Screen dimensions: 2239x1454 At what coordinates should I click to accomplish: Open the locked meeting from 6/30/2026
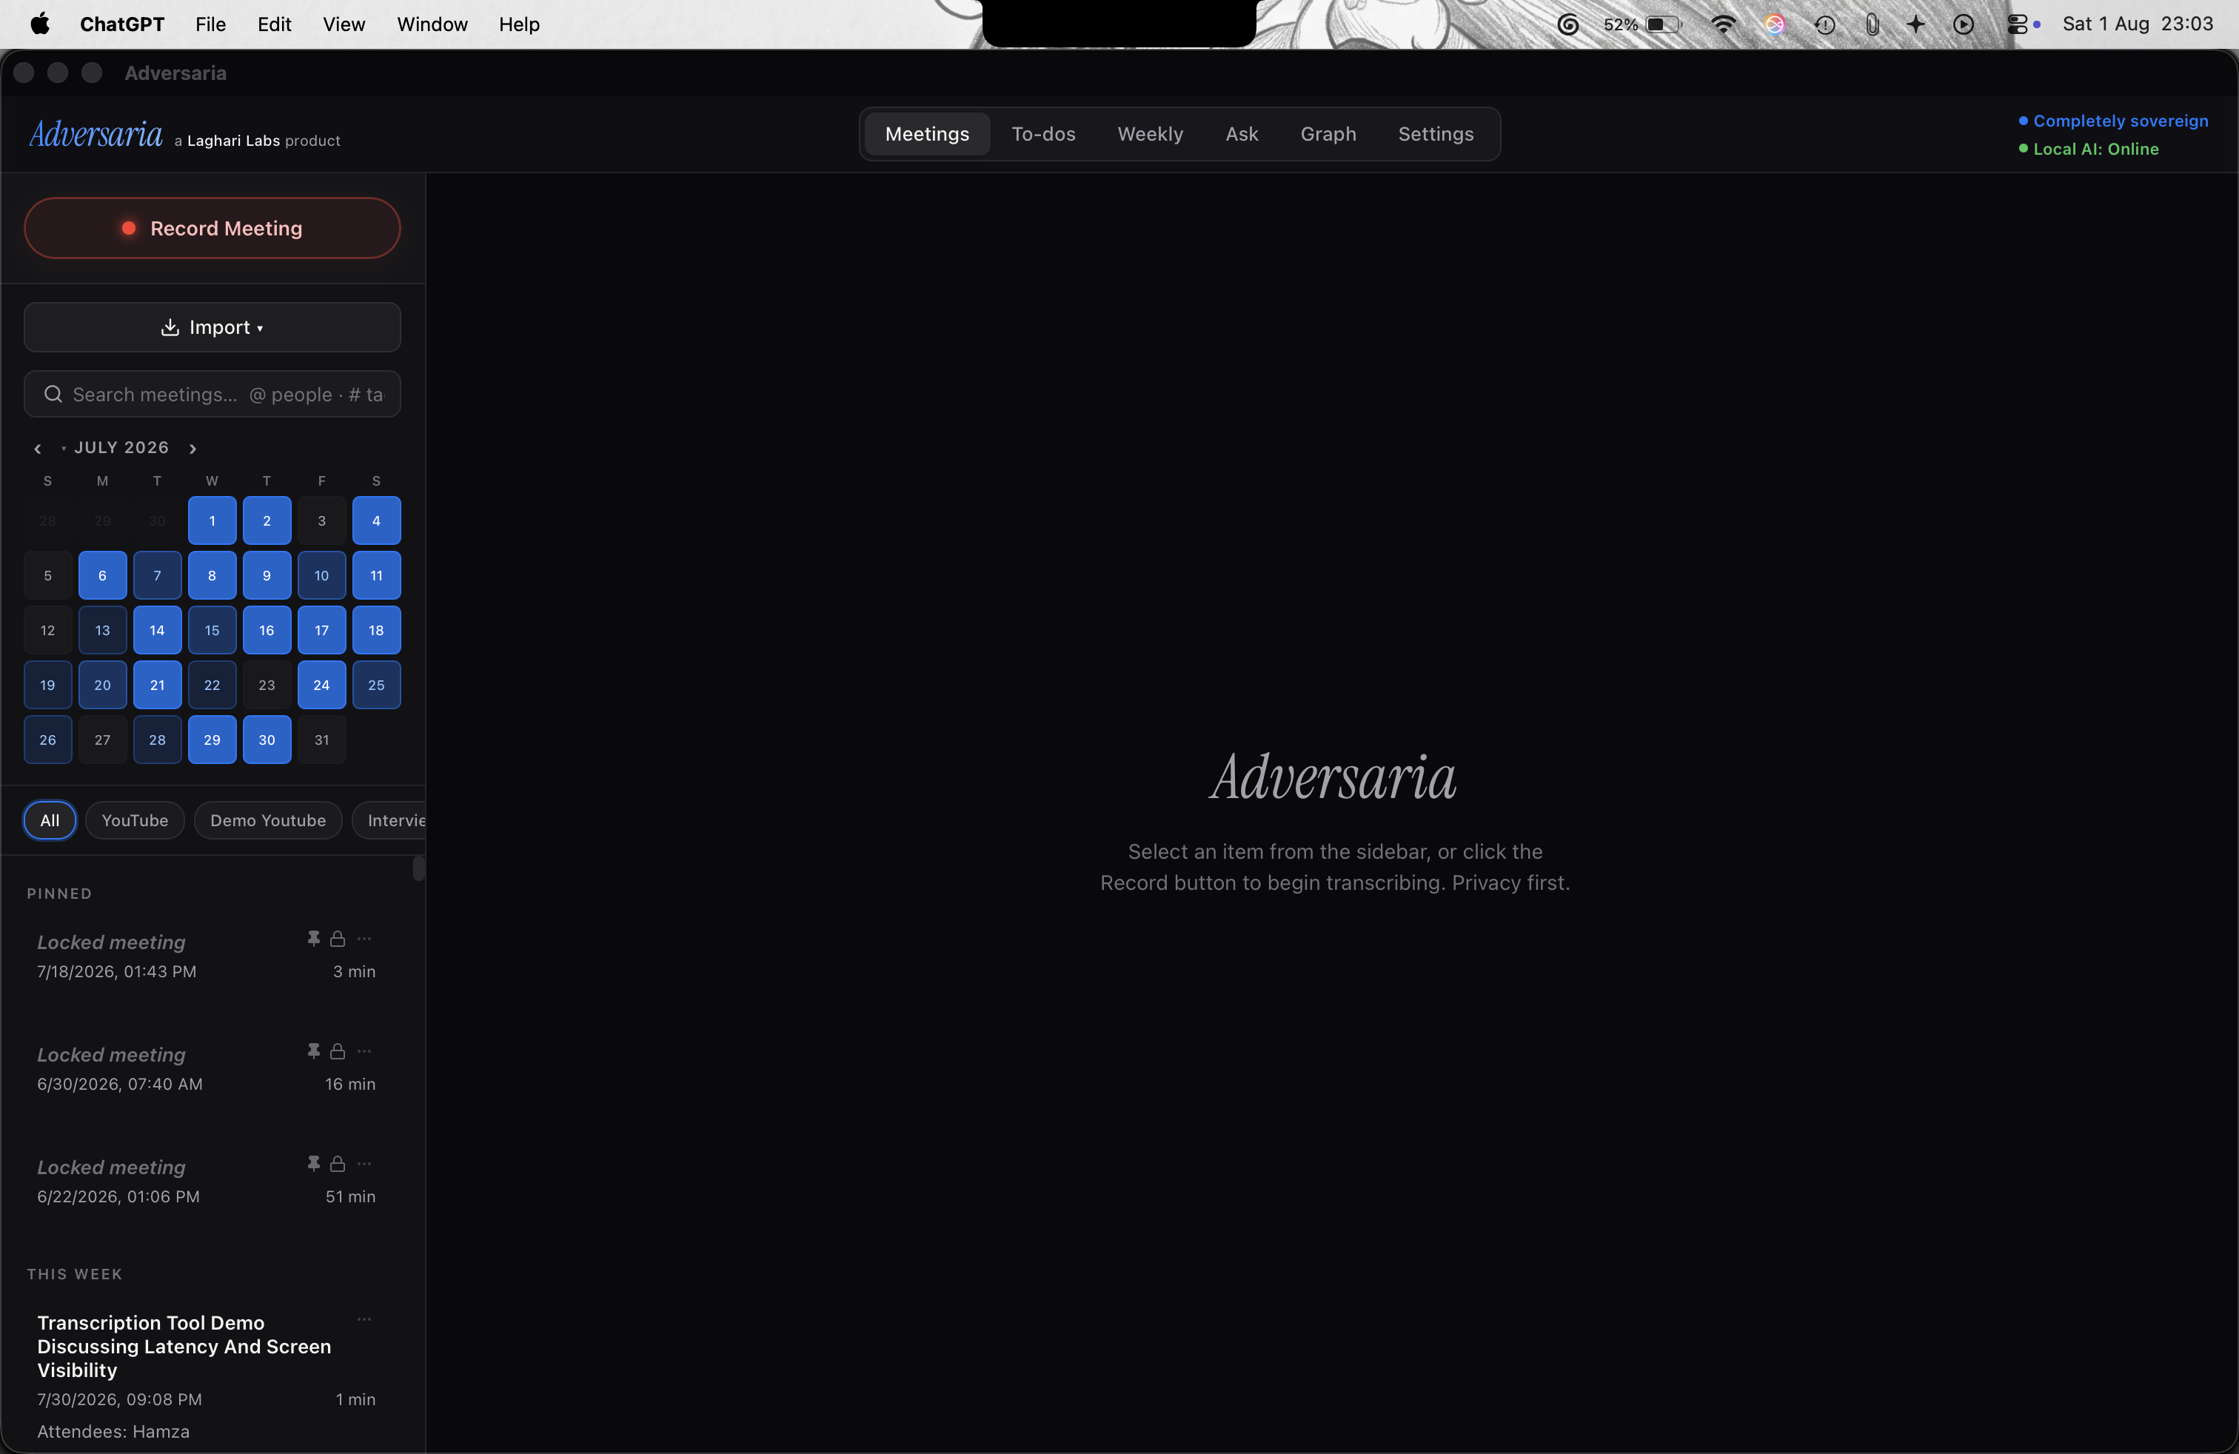(206, 1068)
